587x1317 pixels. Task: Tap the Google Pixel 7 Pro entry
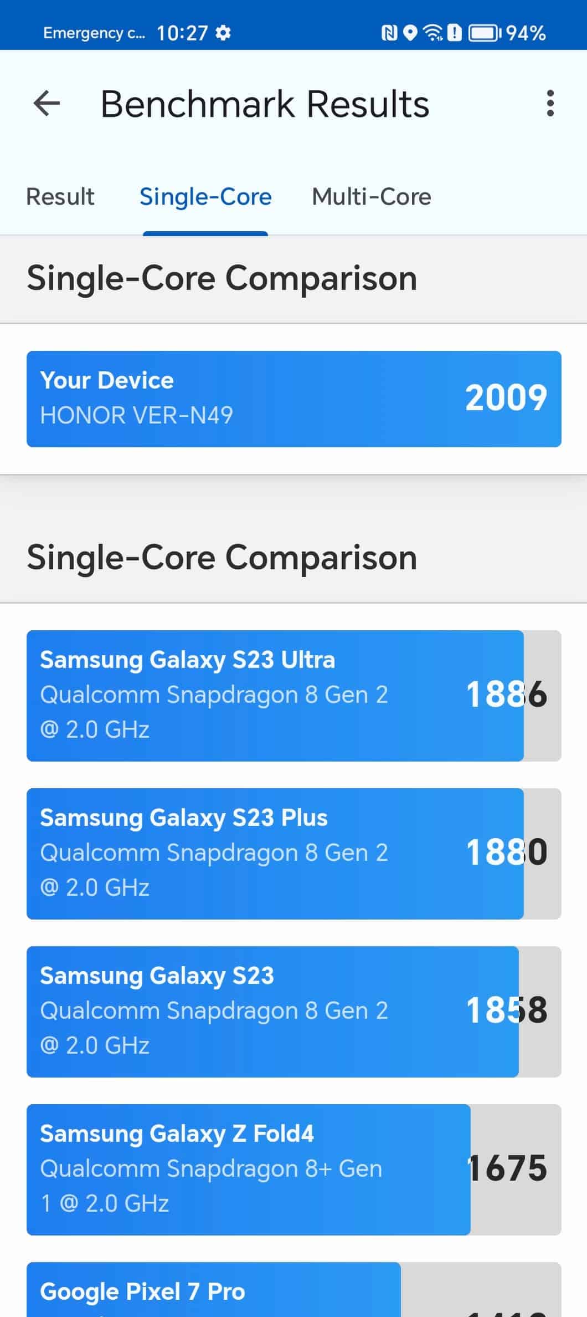(x=294, y=1289)
